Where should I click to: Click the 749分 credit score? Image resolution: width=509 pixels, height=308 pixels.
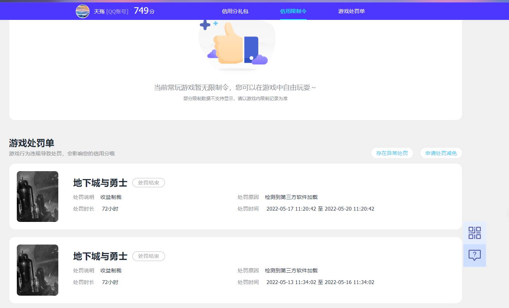144,11
